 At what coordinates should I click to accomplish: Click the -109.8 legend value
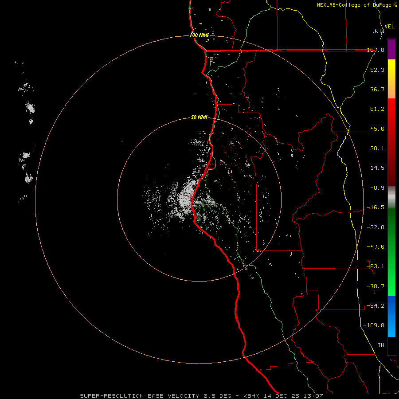(374, 325)
